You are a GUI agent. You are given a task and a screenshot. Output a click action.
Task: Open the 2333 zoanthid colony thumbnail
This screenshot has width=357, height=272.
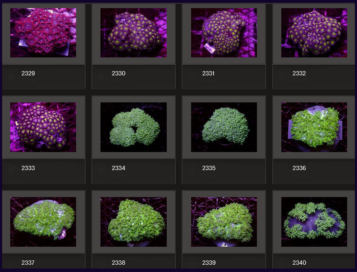43,127
